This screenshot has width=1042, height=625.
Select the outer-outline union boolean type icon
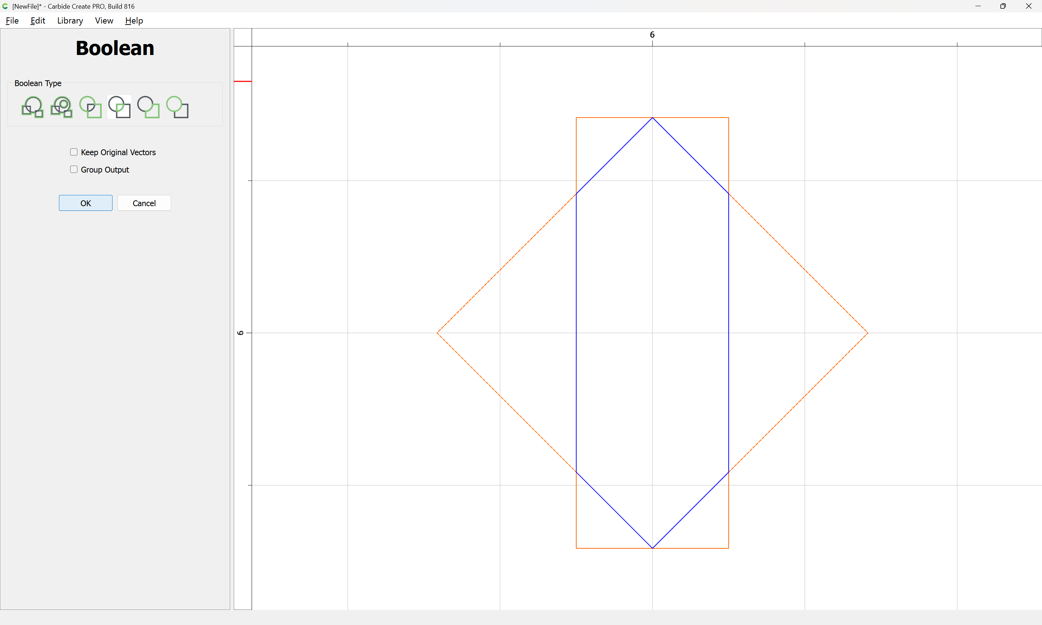tap(33, 107)
